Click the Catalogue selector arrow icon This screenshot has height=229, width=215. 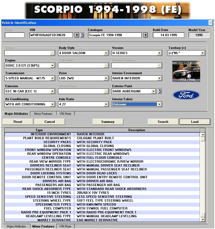pyautogui.click(x=146, y=35)
